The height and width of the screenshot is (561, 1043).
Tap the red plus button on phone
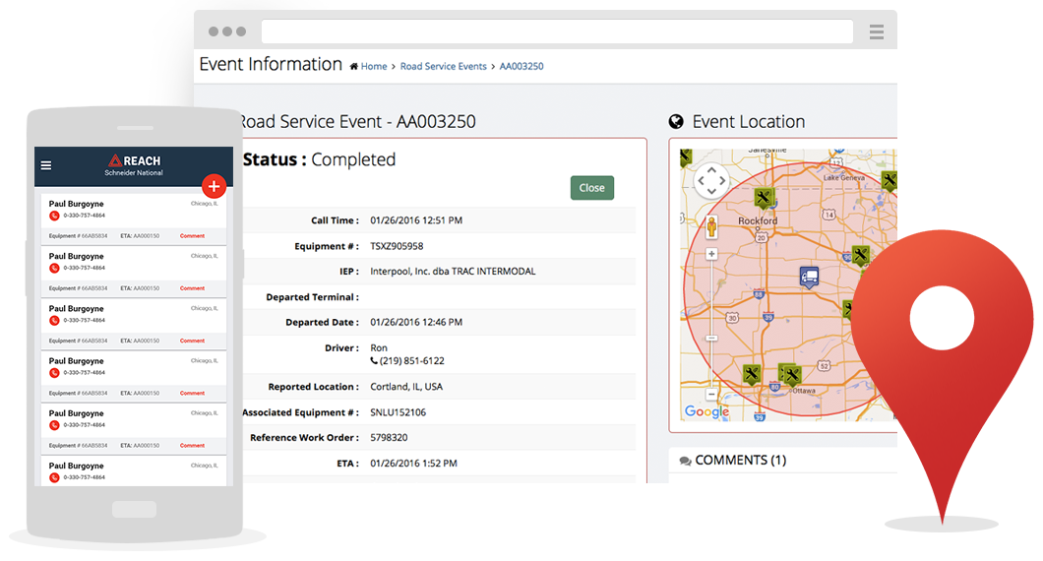[214, 186]
